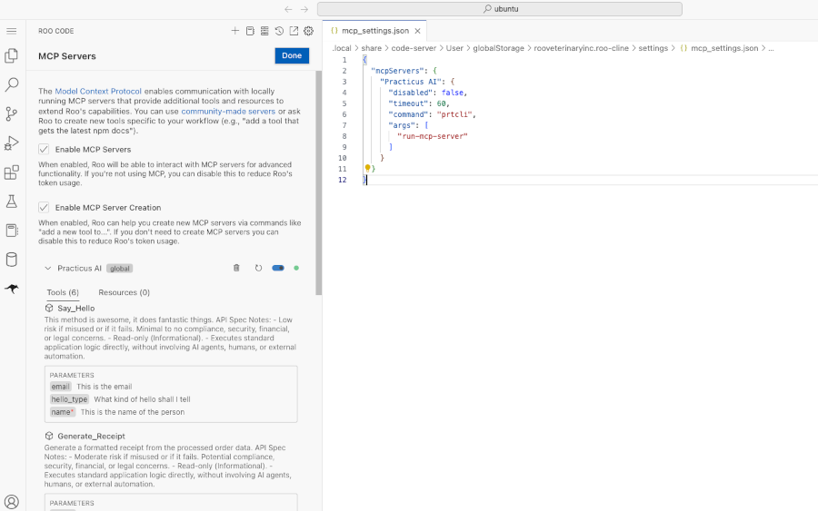The image size is (818, 511).
Task: Open the database cylinder view in activity bar
Action: pyautogui.click(x=12, y=260)
